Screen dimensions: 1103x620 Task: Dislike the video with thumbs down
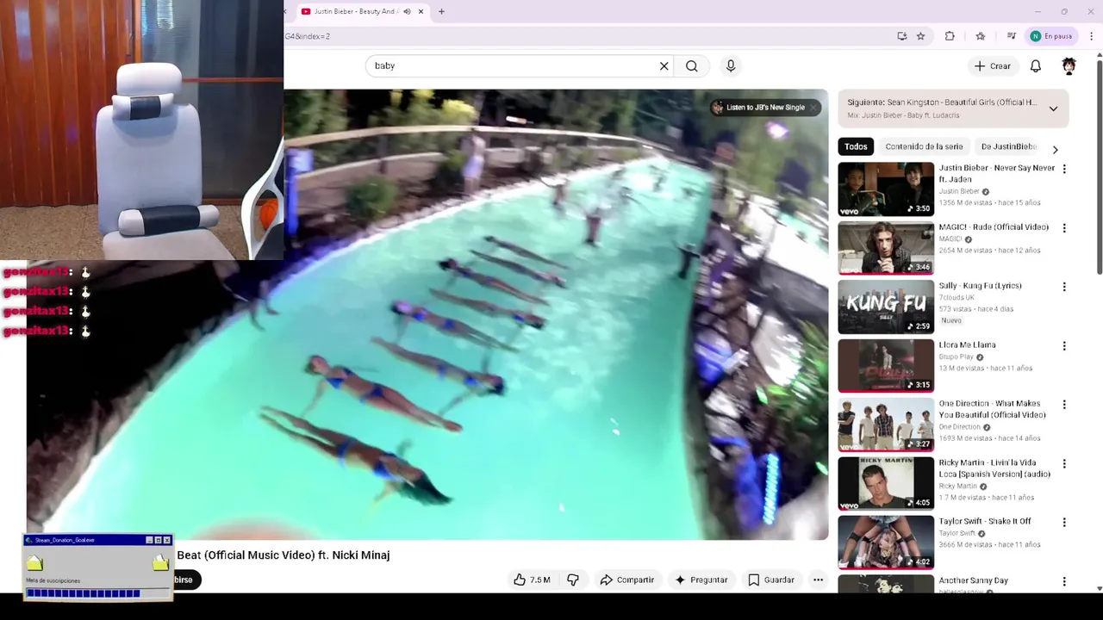coord(573,580)
